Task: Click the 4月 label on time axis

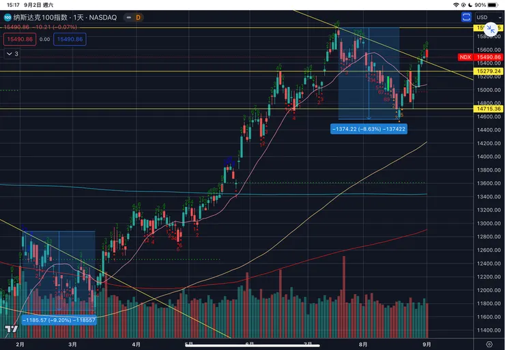Action: point(136,345)
